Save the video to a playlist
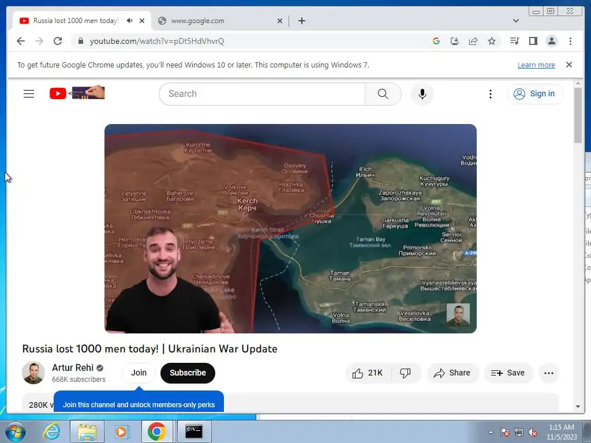This screenshot has height=443, width=591. point(508,373)
